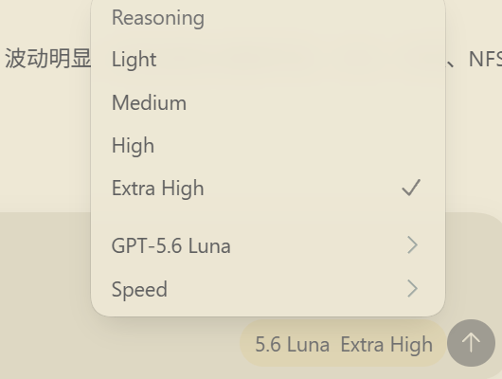Screen dimensions: 502x379
Task: Pick the Extra High reasoning option
Action: [268, 188]
